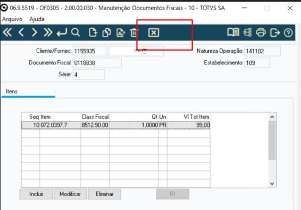Create a new document with add-page icon
Screen dimensions: 301x210
(93, 33)
